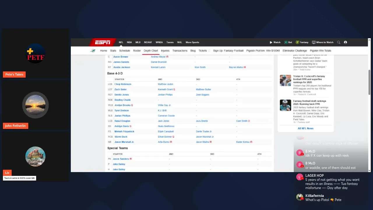This screenshot has width=373, height=210.
Task: Open More Sports menu
Action: pyautogui.click(x=192, y=42)
